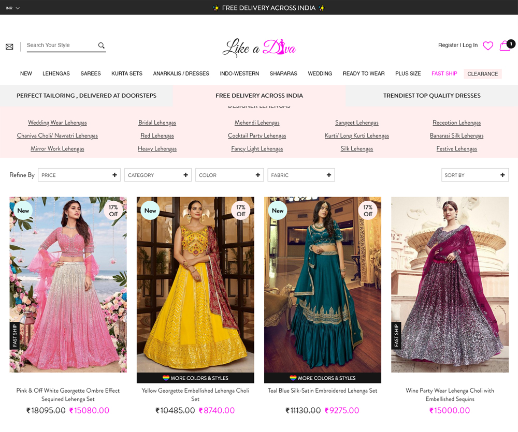Open the PLUS SIZE menu
This screenshot has height=432, width=518.
point(408,73)
